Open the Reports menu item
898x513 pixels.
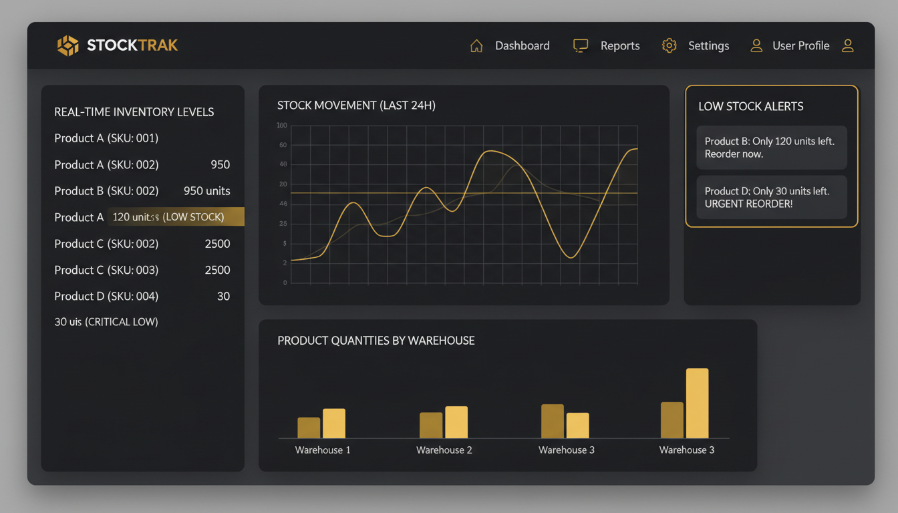[620, 45]
